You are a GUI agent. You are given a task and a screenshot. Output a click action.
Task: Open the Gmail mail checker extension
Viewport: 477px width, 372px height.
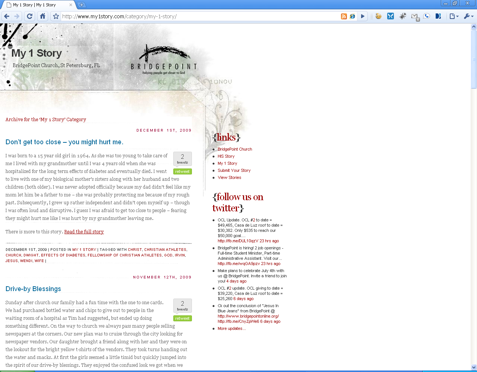(415, 16)
